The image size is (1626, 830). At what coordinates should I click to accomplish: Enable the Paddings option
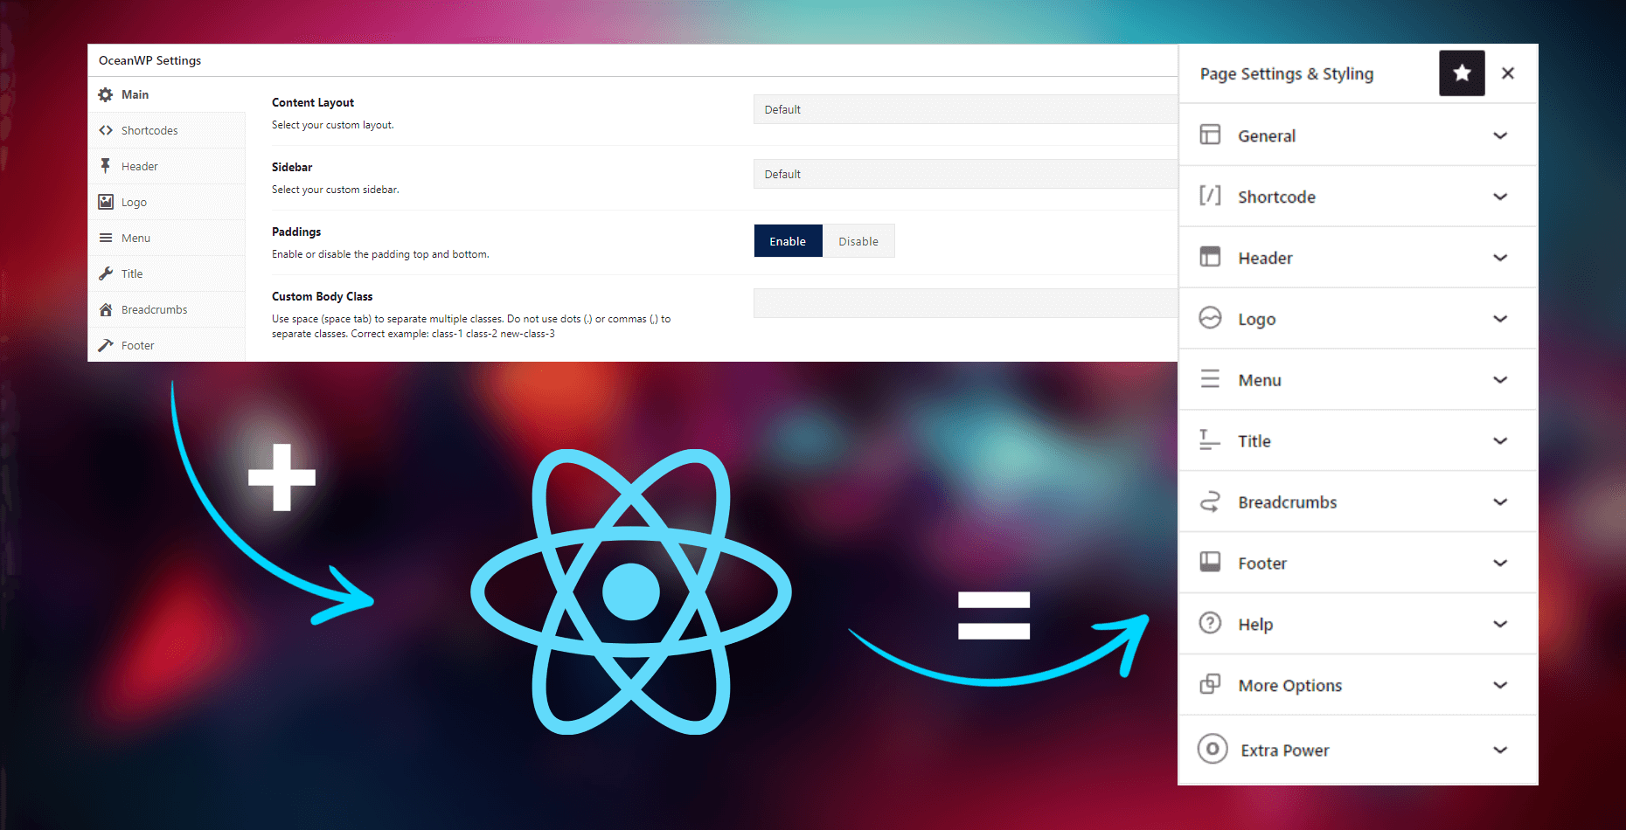point(788,241)
